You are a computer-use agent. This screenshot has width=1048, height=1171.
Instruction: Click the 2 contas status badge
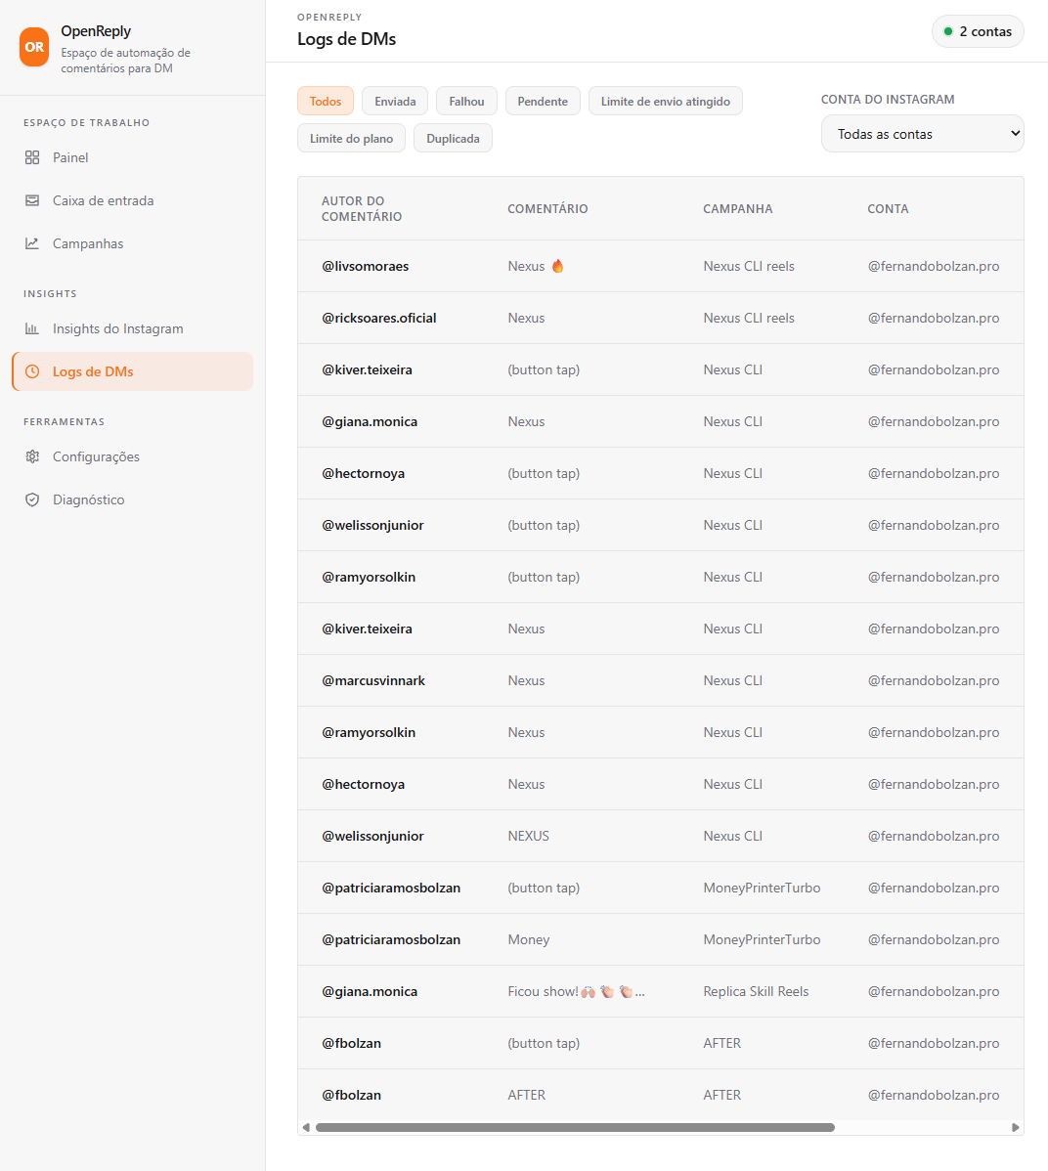coord(978,31)
